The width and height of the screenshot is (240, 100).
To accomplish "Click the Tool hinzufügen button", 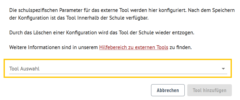I will 209,90.
